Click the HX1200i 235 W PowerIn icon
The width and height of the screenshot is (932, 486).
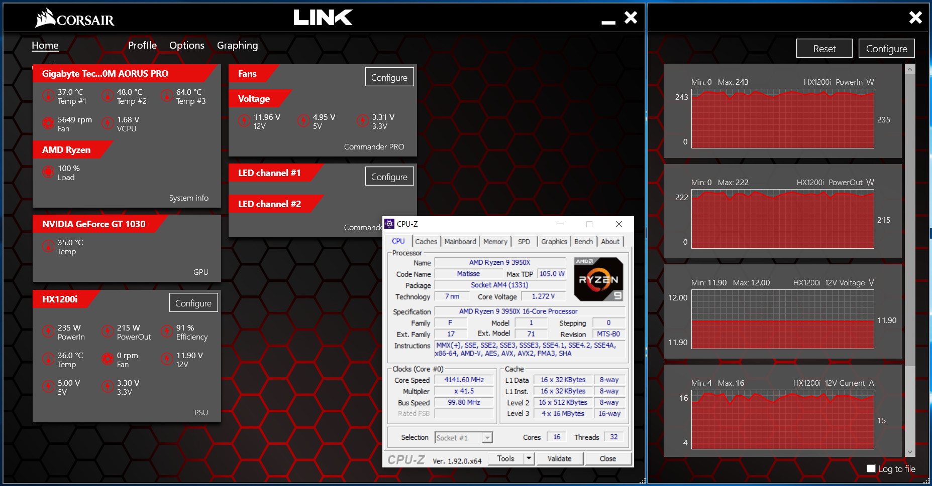(48, 331)
